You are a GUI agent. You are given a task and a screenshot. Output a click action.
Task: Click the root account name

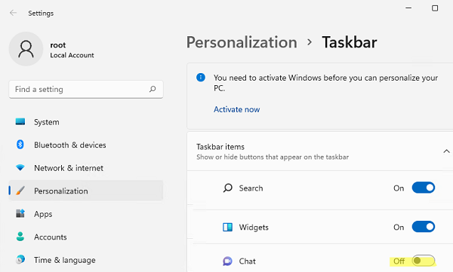(58, 45)
